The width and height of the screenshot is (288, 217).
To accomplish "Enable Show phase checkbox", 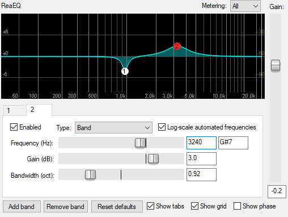I will tap(237, 206).
